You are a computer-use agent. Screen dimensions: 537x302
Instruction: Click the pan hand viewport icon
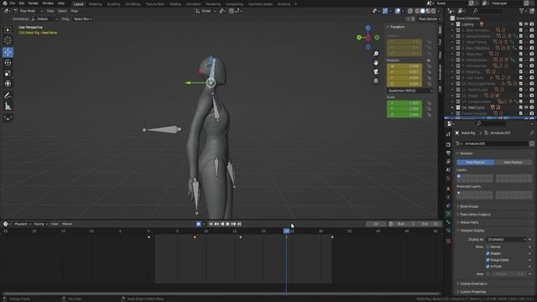(376, 63)
